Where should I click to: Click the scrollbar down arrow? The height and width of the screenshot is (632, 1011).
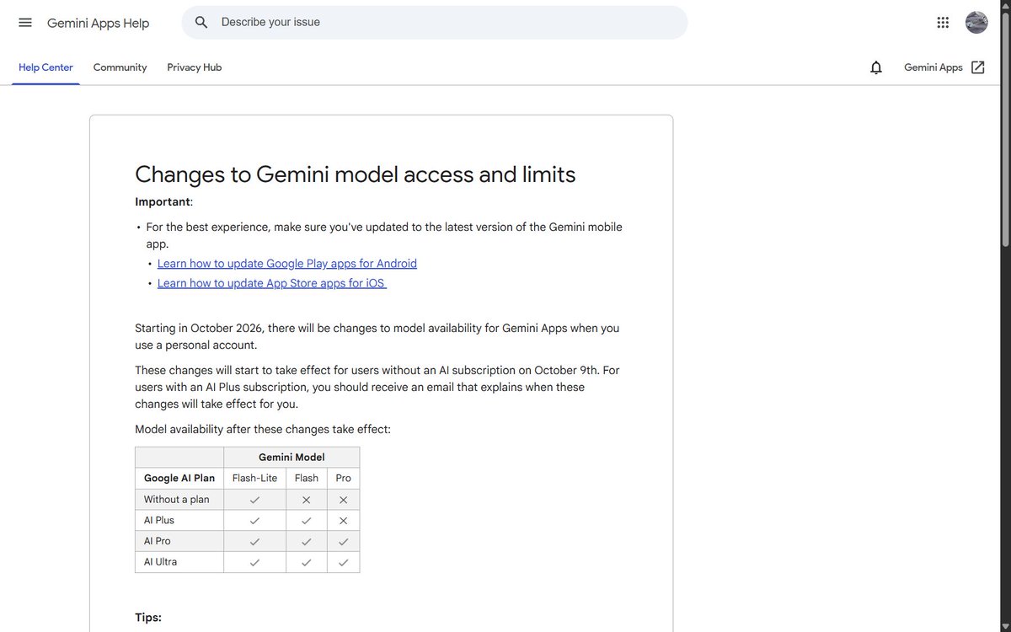click(1004, 626)
